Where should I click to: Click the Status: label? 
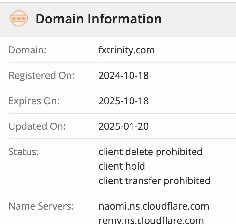click(24, 152)
